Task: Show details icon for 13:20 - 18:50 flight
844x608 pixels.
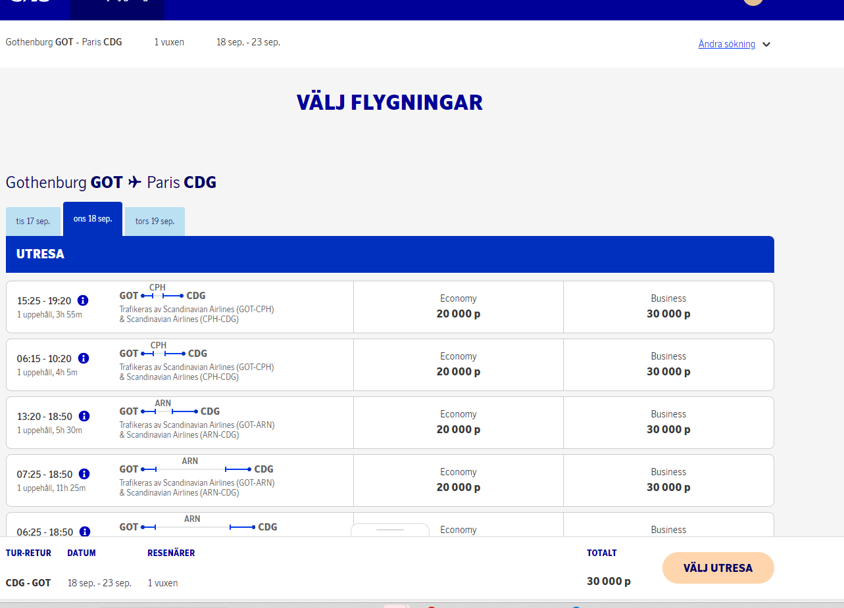Action: tap(84, 416)
